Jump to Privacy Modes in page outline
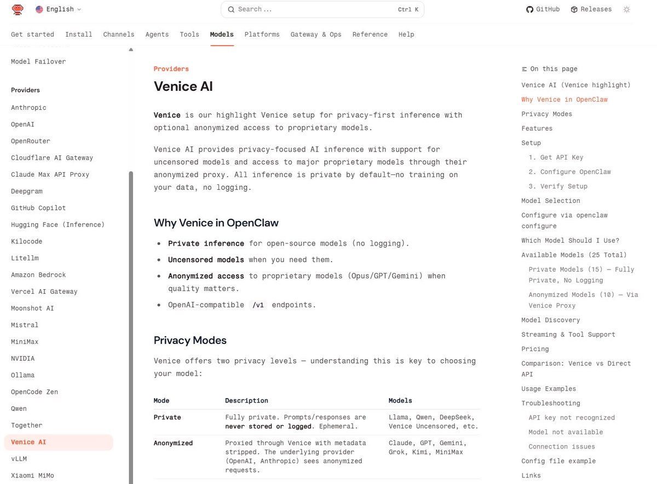 [546, 114]
